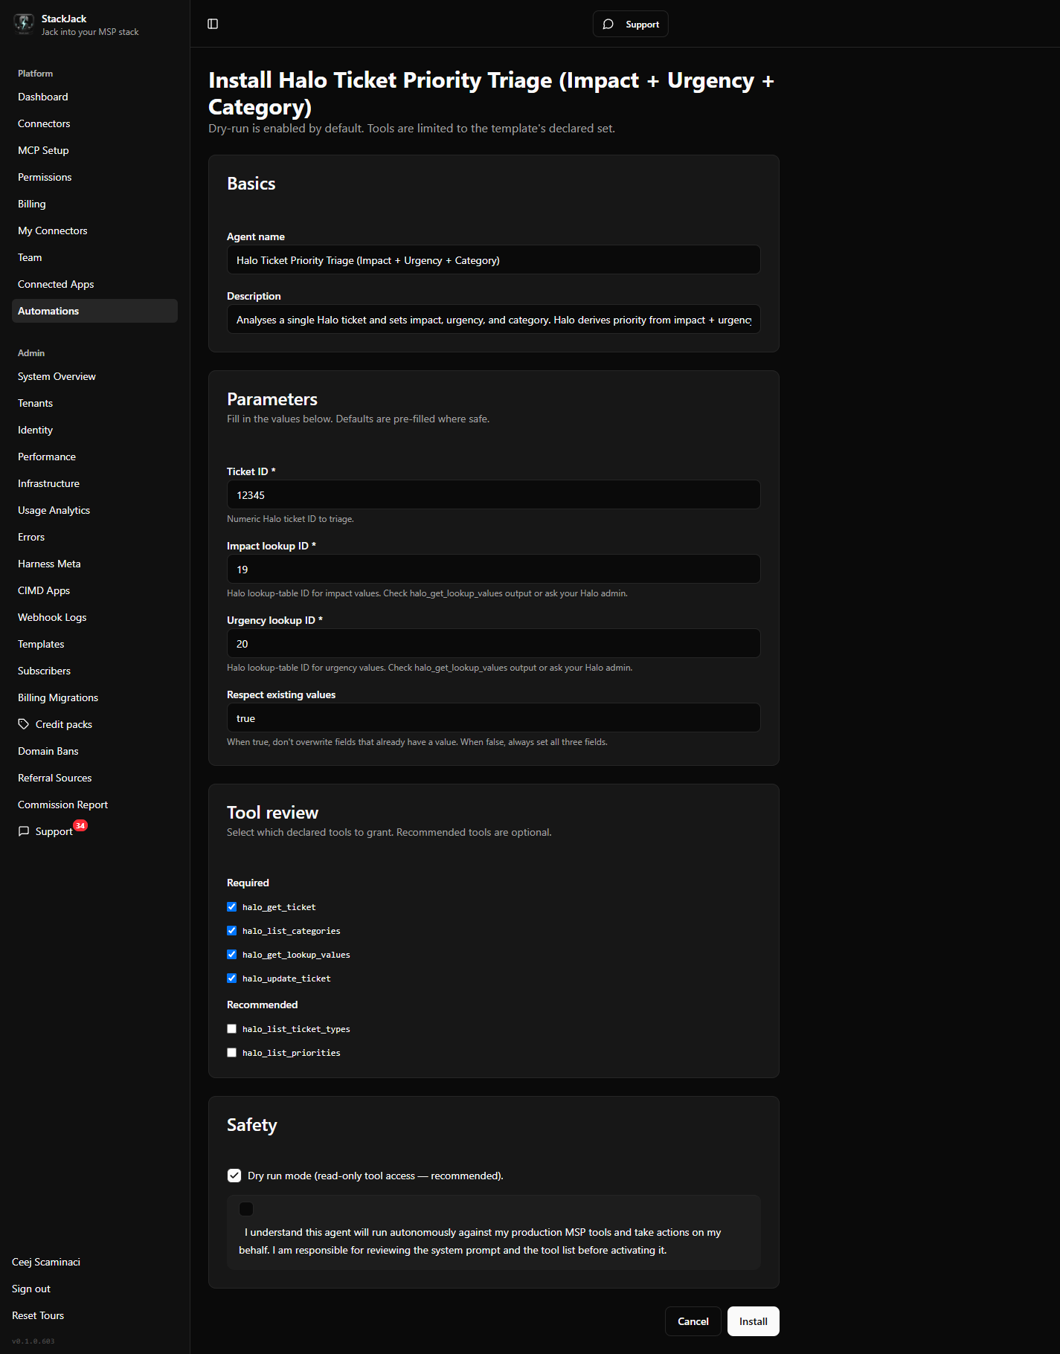Click into the Description field
This screenshot has width=1060, height=1354.
pos(493,320)
